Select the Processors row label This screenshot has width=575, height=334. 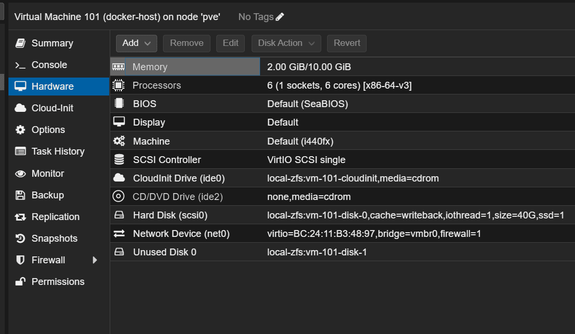click(x=157, y=85)
